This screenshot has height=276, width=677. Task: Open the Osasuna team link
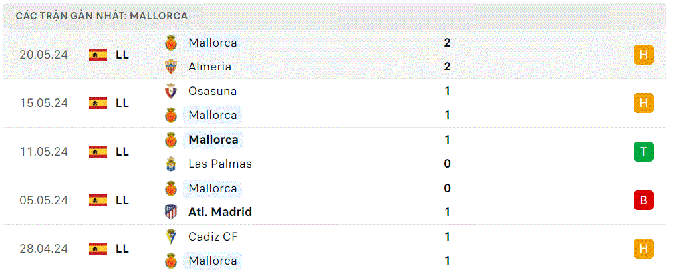(x=212, y=91)
